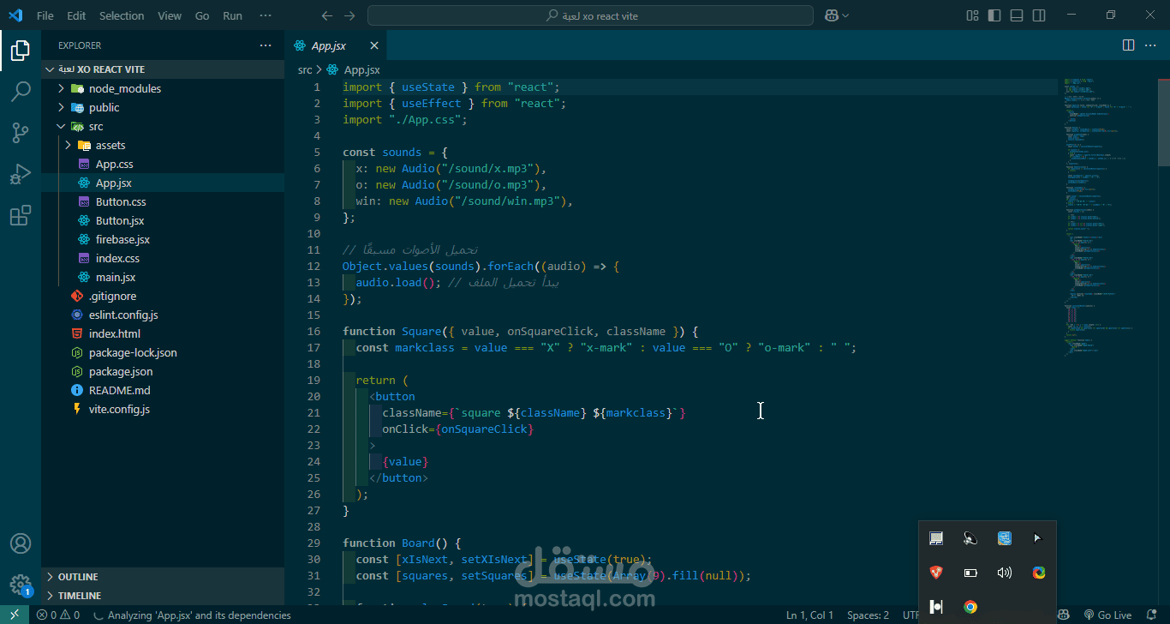The image size is (1170, 624).
Task: Open Spaces: 2 indentation setting
Action: (868, 615)
